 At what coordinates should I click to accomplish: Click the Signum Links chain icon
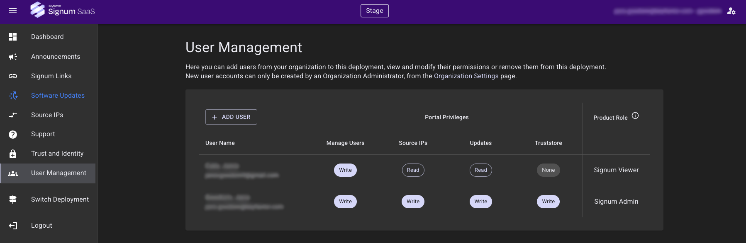click(x=13, y=76)
